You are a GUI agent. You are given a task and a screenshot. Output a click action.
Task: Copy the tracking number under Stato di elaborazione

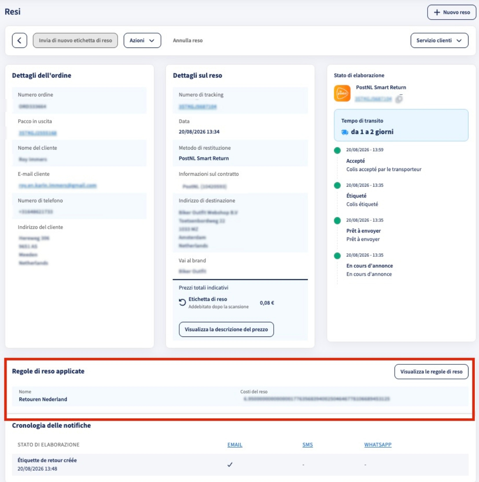click(x=399, y=99)
